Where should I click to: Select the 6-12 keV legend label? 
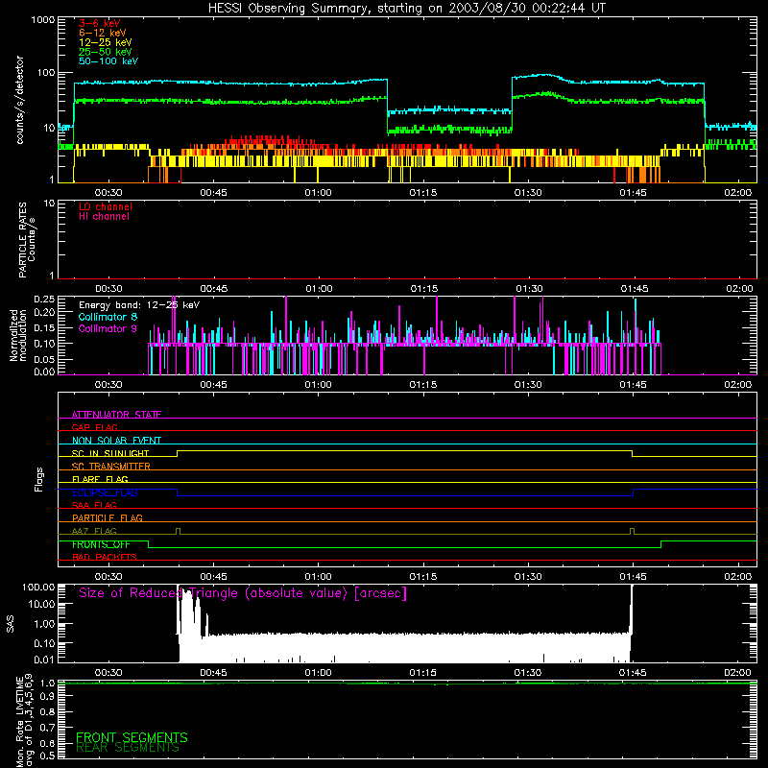[x=103, y=33]
